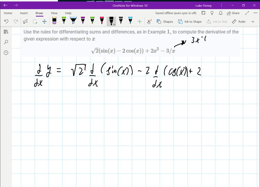Expand the selected black pen's options chevron

[114, 25]
